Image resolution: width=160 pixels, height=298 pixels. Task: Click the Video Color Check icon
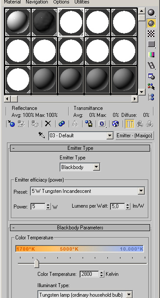coord(151,55)
